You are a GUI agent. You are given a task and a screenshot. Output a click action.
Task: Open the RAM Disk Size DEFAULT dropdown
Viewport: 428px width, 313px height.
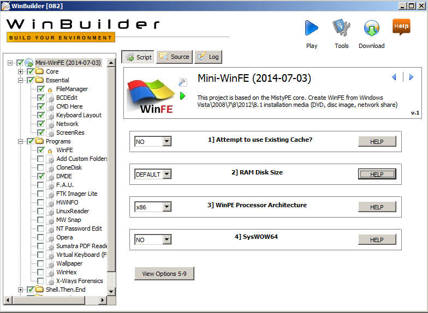click(167, 174)
